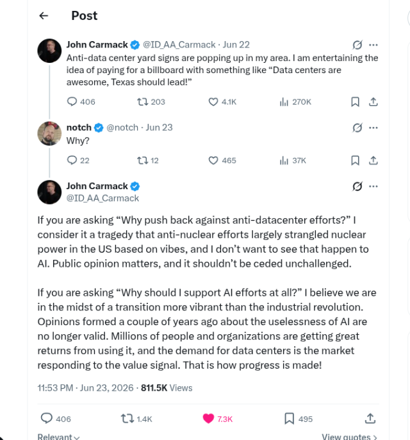Share notch's reply via share icon

[373, 160]
